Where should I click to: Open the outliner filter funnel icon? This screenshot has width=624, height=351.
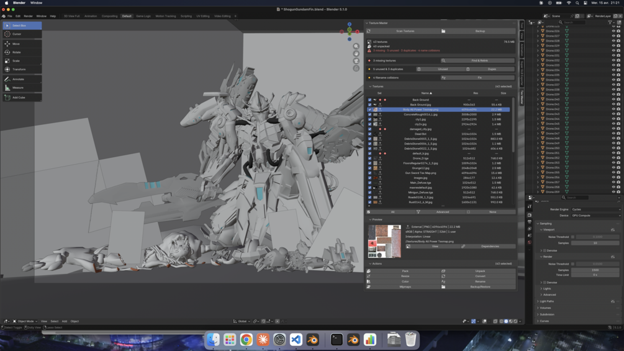[610, 22]
